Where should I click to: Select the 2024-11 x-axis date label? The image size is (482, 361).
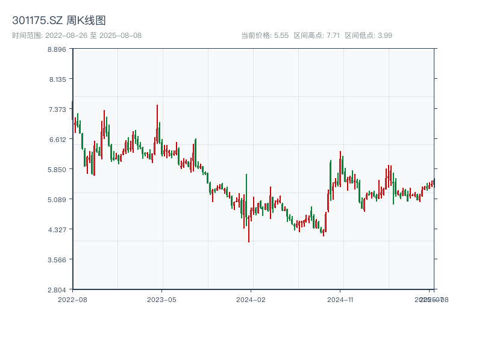click(x=340, y=299)
